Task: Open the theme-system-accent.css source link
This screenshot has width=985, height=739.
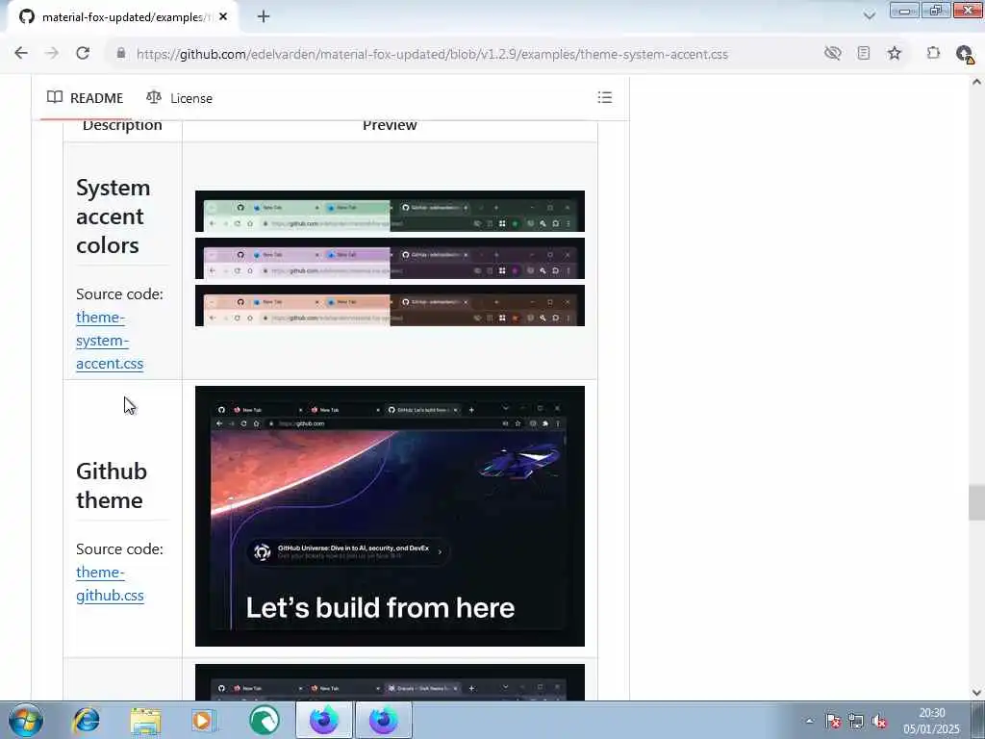Action: [110, 340]
